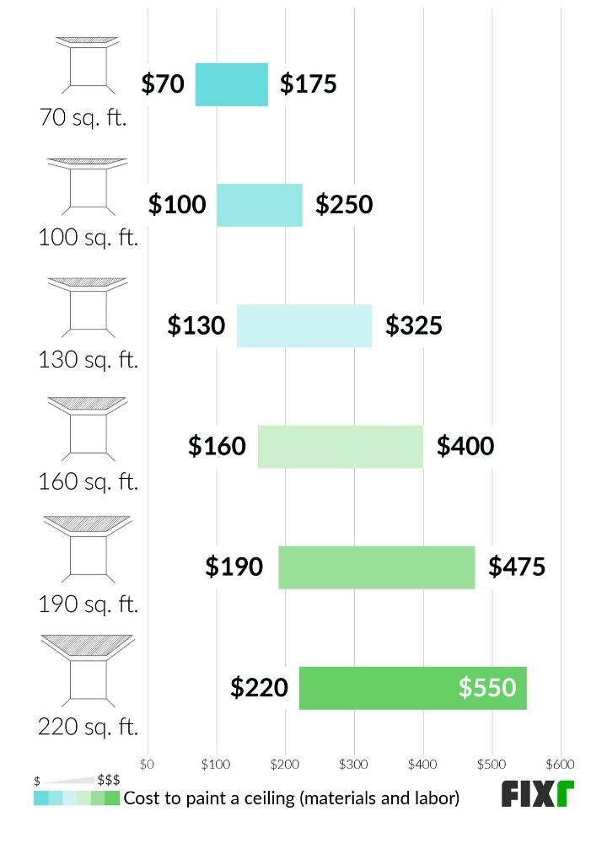Click the dark green $550 bar
The width and height of the screenshot is (607, 854).
(412, 688)
